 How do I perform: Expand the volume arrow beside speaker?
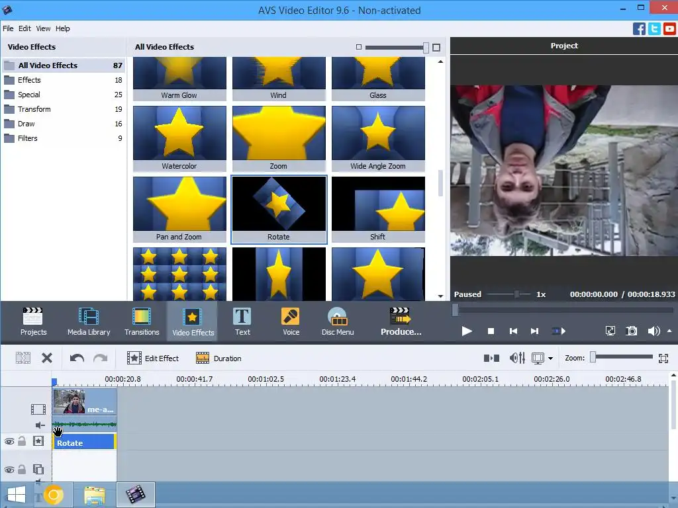click(669, 331)
